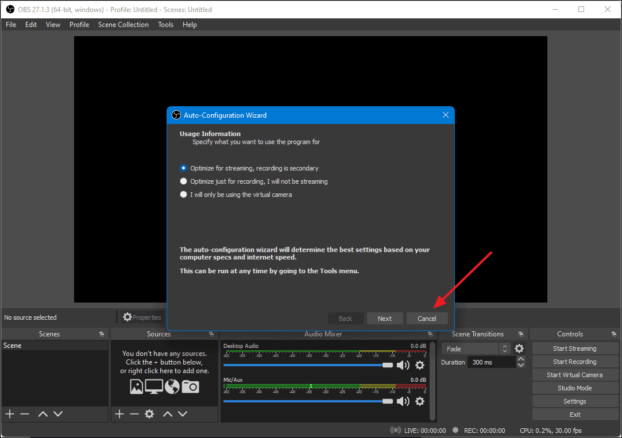
Task: Open source properties gear in Sources toolbar
Action: point(149,414)
